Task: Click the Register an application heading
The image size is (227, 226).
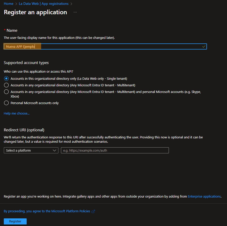Action: [36, 12]
